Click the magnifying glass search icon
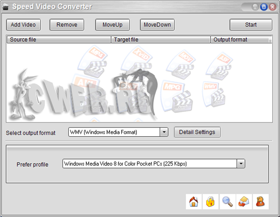The height and width of the screenshot is (217, 280). 228,202
